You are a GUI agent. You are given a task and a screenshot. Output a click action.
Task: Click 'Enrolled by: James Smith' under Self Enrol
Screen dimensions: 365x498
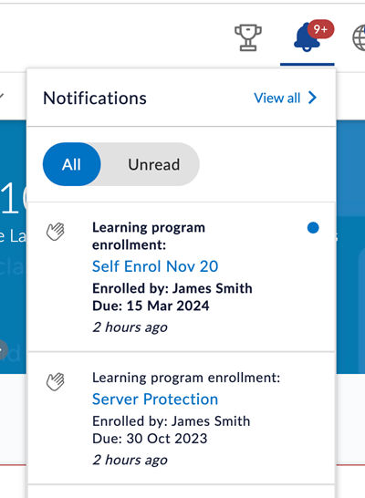pyautogui.click(x=172, y=288)
